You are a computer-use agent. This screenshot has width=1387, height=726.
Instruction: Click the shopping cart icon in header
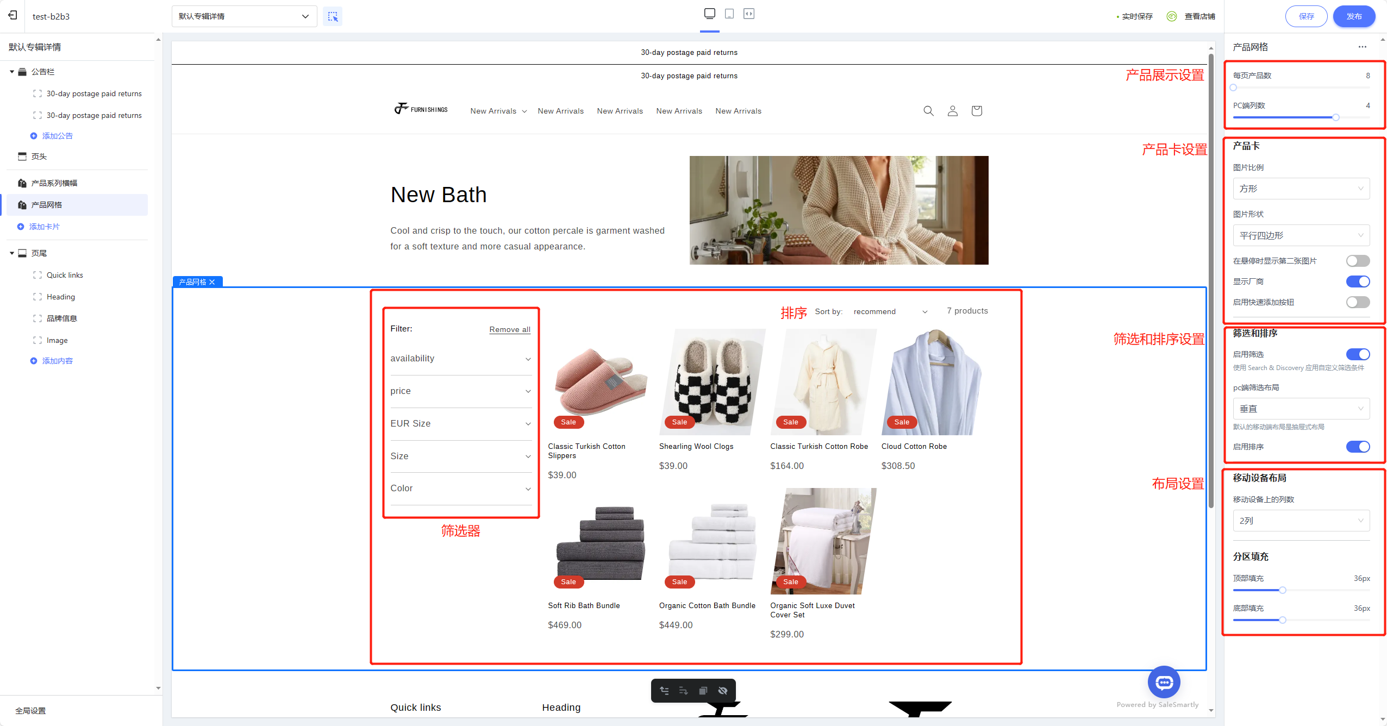pyautogui.click(x=976, y=111)
